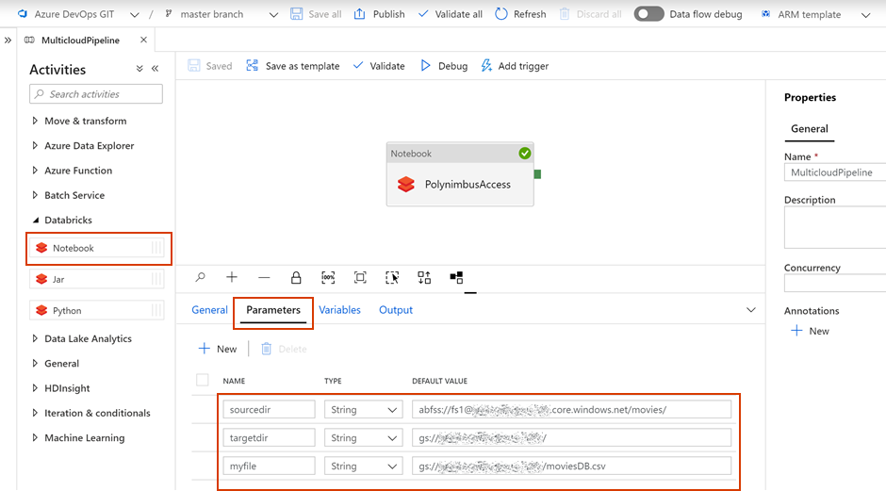Click the auto align icon
The image size is (886, 491).
[424, 277]
